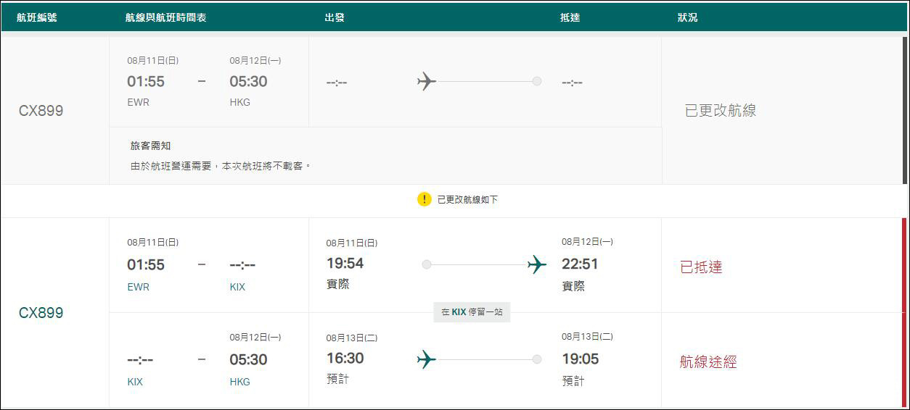Open the green CX899 flight number link
Viewport: 910px width, 410px height.
41,313
